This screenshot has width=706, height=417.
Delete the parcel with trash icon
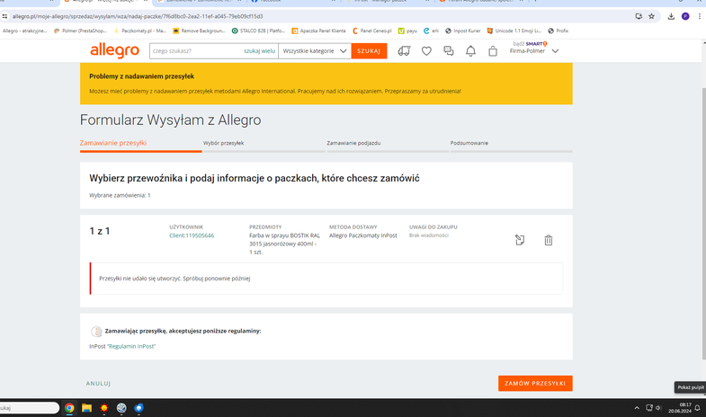(549, 240)
